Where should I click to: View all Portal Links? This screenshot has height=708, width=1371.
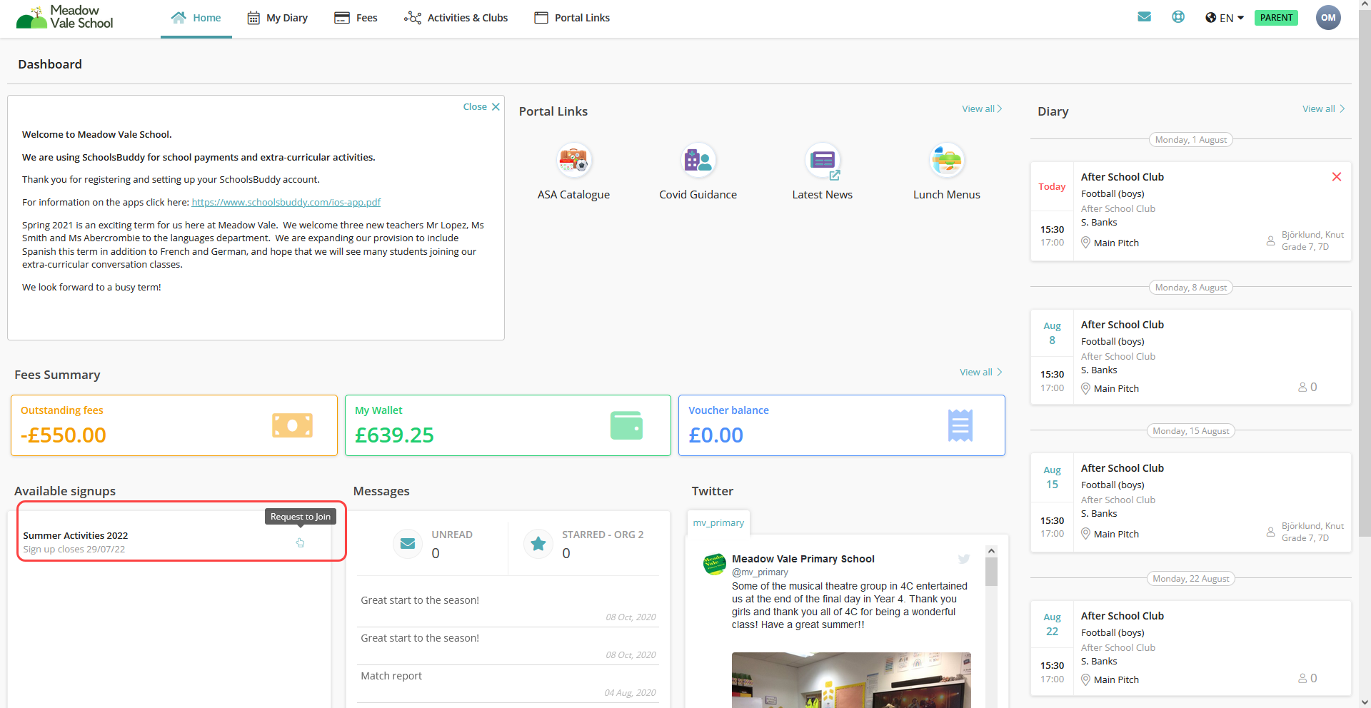click(982, 109)
